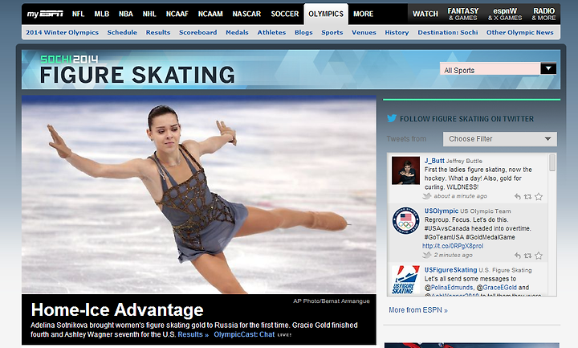Open the myESPN logo link
Viewport: 578px width, 348px height.
click(45, 14)
